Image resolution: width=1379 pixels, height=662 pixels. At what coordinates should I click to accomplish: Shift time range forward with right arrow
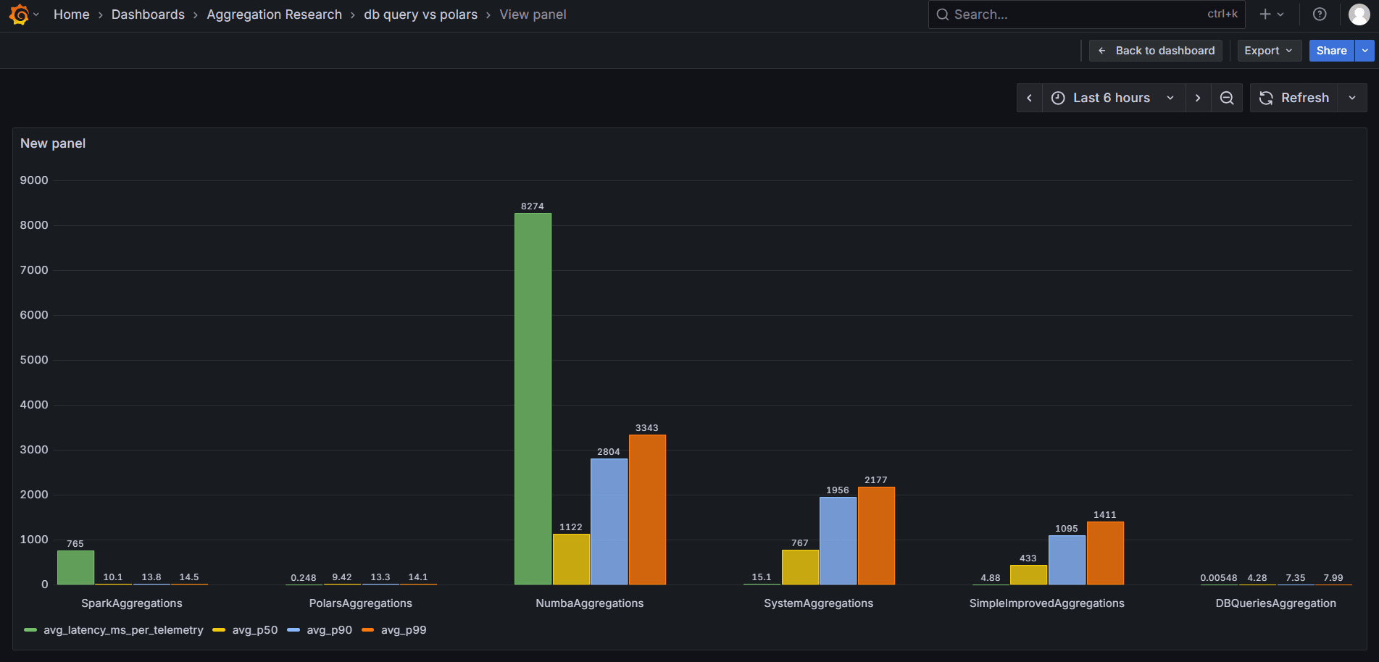click(1198, 98)
